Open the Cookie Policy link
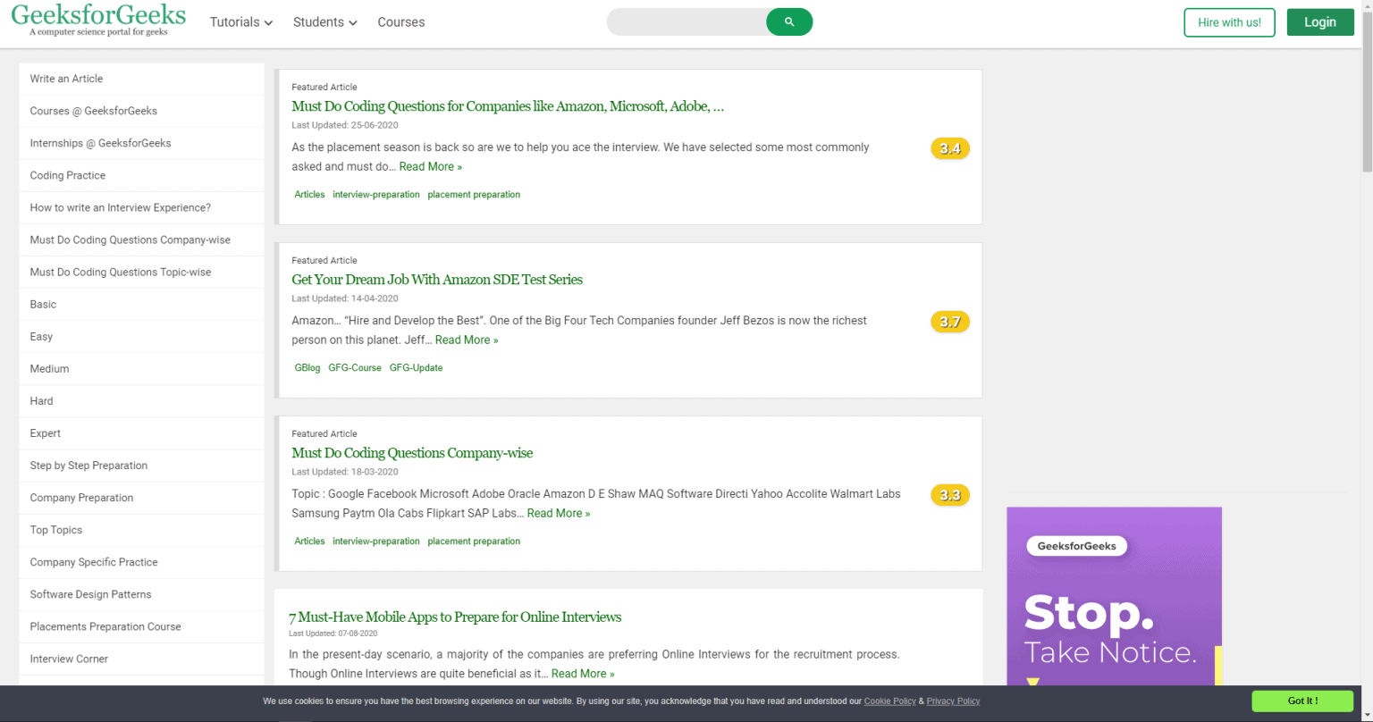The image size is (1373, 722). [x=889, y=701]
